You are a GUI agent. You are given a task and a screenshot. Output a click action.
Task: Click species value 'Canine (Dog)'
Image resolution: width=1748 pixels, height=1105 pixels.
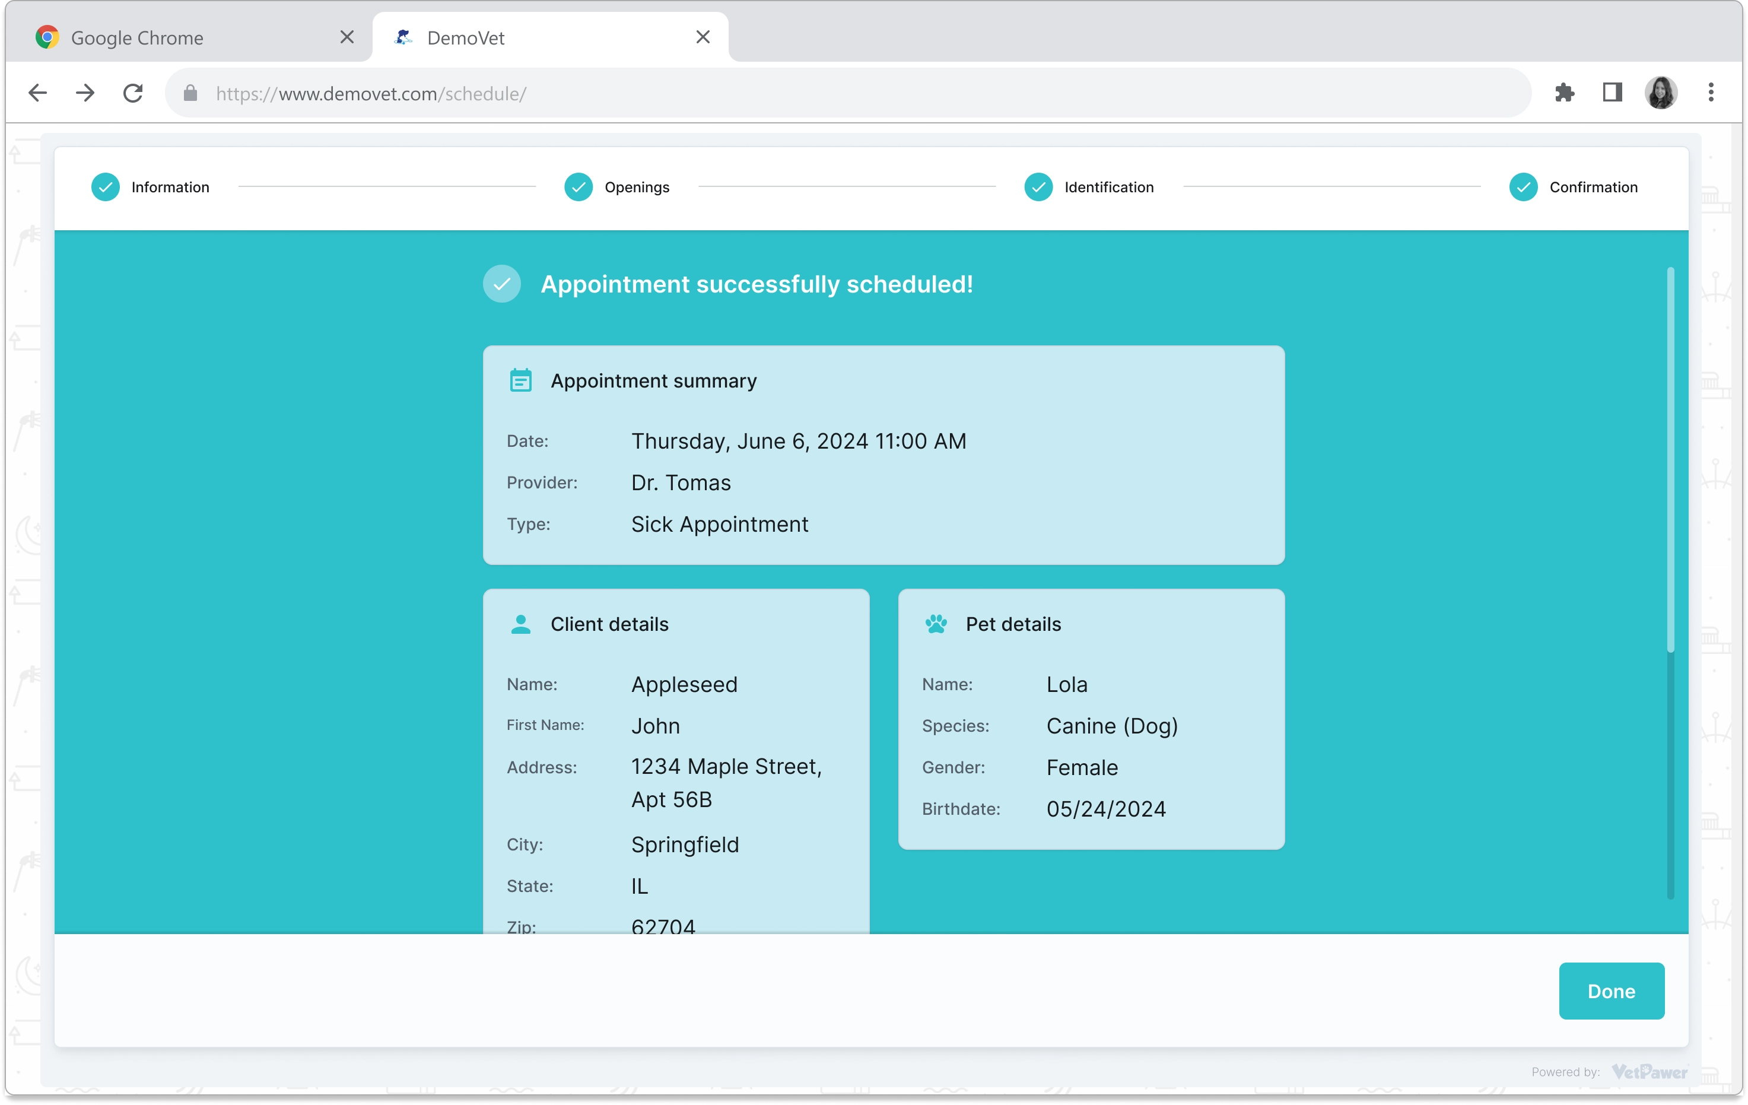1112,726
